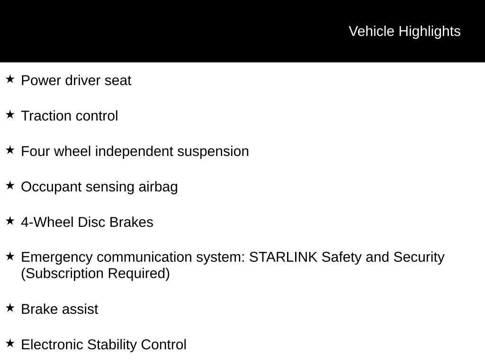This screenshot has height=363, width=485.
Task: Select the star next to 4-Wheel Disc Brakes
Action: point(10,221)
